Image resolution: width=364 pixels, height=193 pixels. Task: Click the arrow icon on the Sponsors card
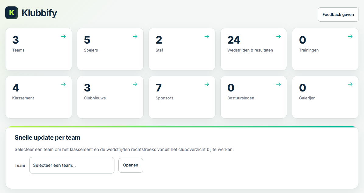tap(207, 84)
